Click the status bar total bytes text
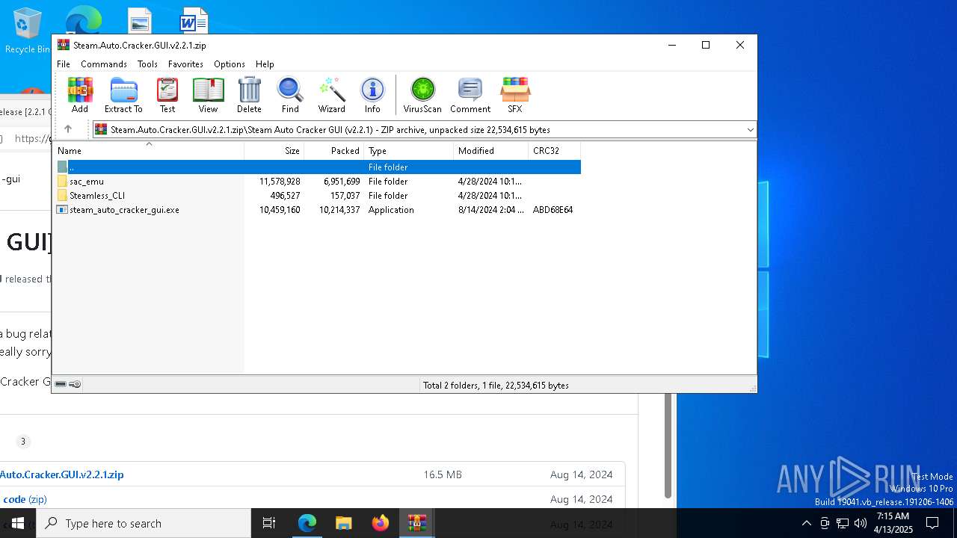957x538 pixels. [496, 386]
